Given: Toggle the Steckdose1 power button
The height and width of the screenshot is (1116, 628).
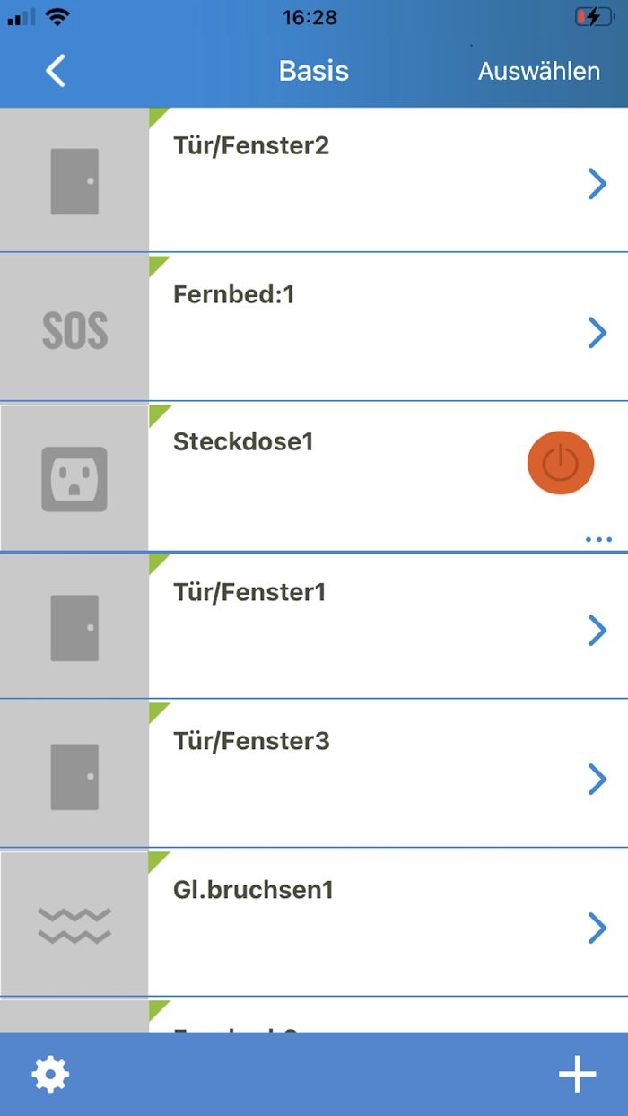Looking at the screenshot, I should (x=561, y=463).
